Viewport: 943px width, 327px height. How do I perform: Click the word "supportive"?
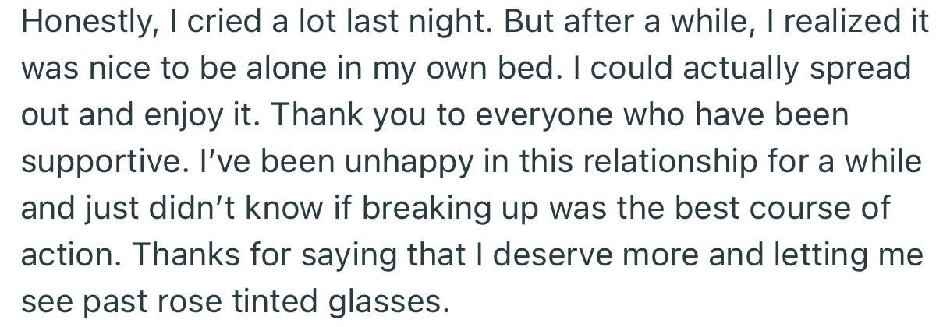(99, 163)
